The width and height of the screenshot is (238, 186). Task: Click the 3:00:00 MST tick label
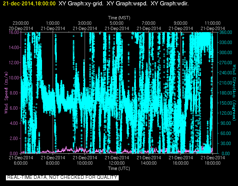(85, 23)
